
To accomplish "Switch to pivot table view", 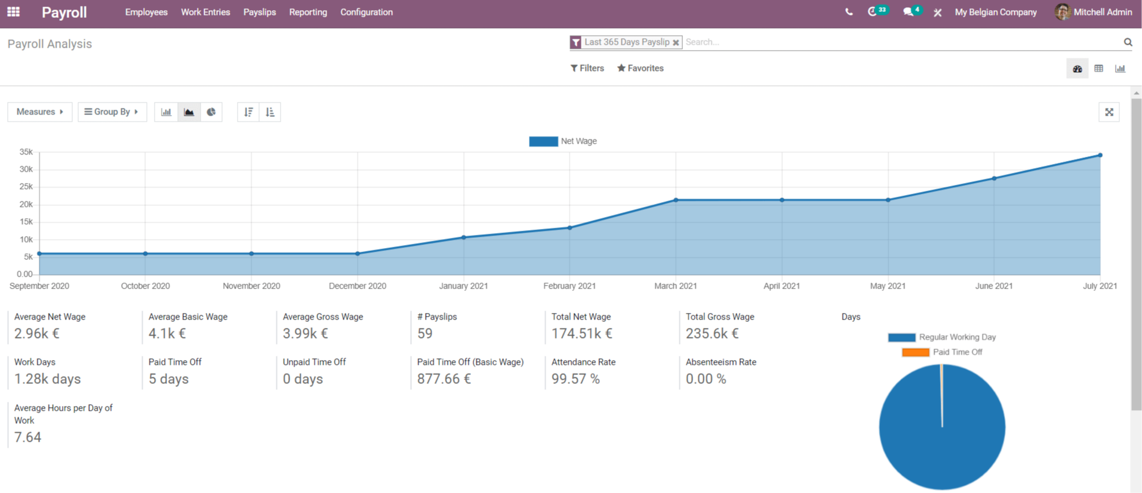I will [1098, 69].
